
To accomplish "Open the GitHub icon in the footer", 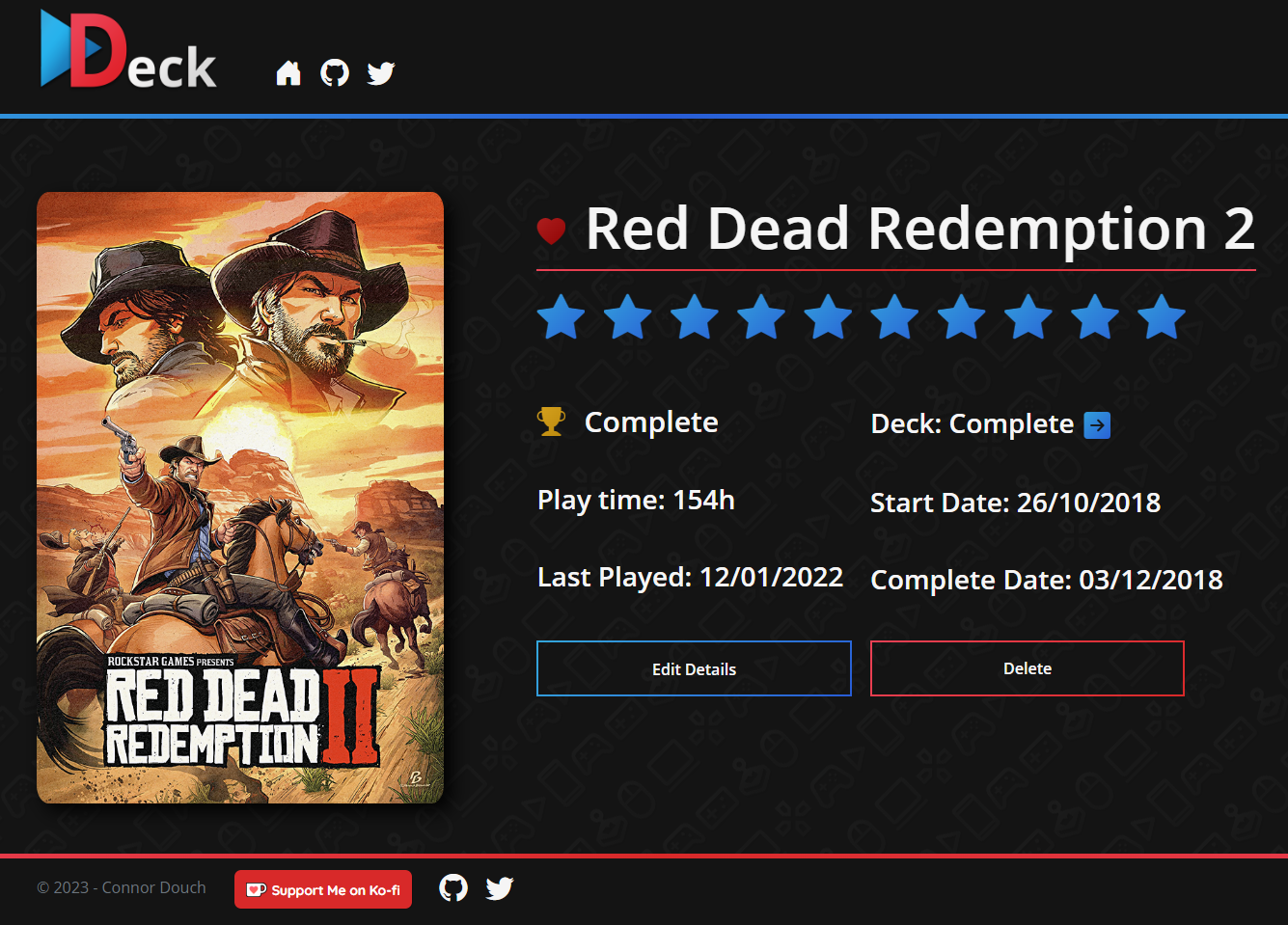I will pos(453,887).
